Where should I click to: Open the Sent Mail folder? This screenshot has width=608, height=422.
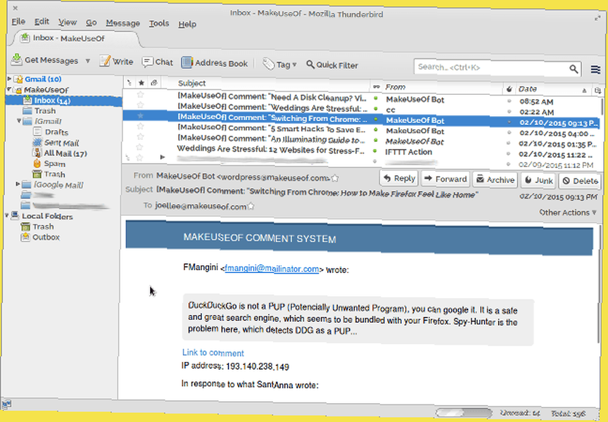(56, 143)
